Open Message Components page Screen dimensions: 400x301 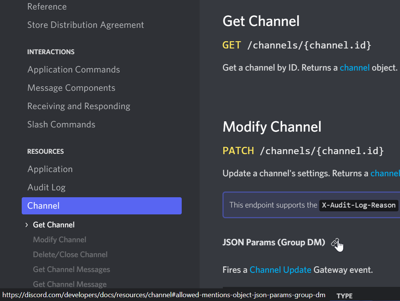pyautogui.click(x=71, y=88)
